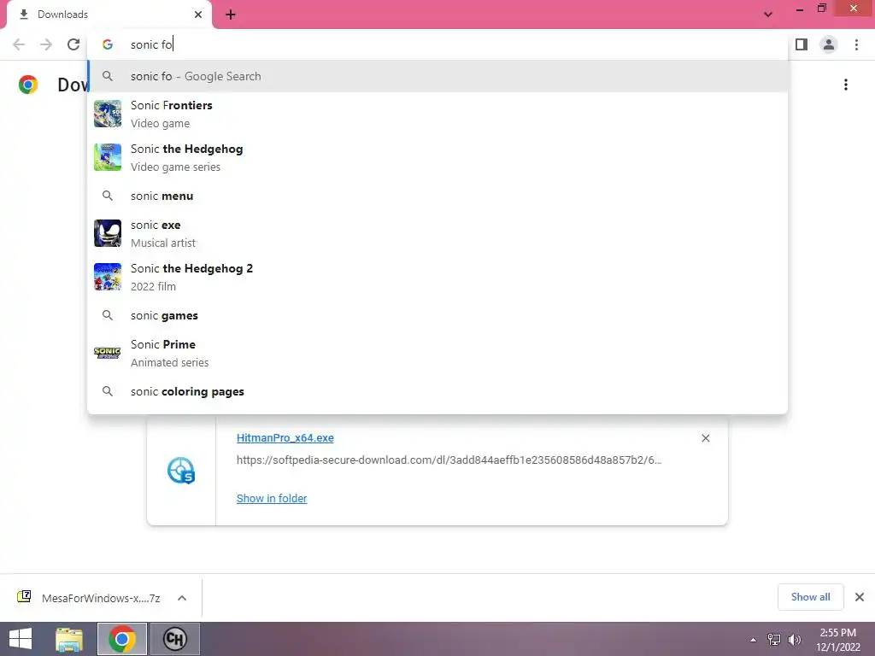Open the CH application in the taskbar
Viewport: 875px width, 656px height.
point(174,639)
